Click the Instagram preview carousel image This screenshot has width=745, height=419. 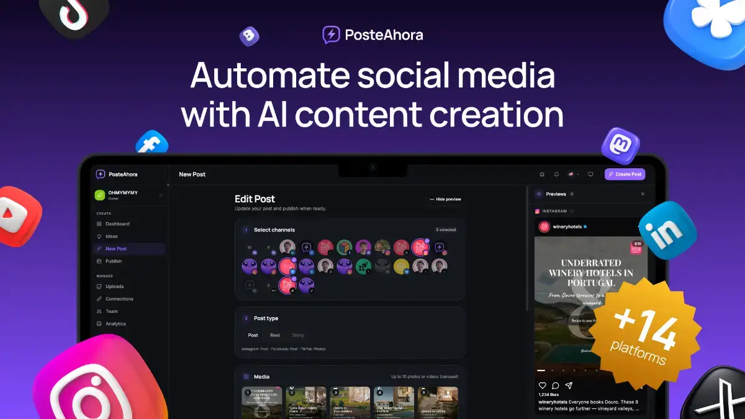click(590, 306)
